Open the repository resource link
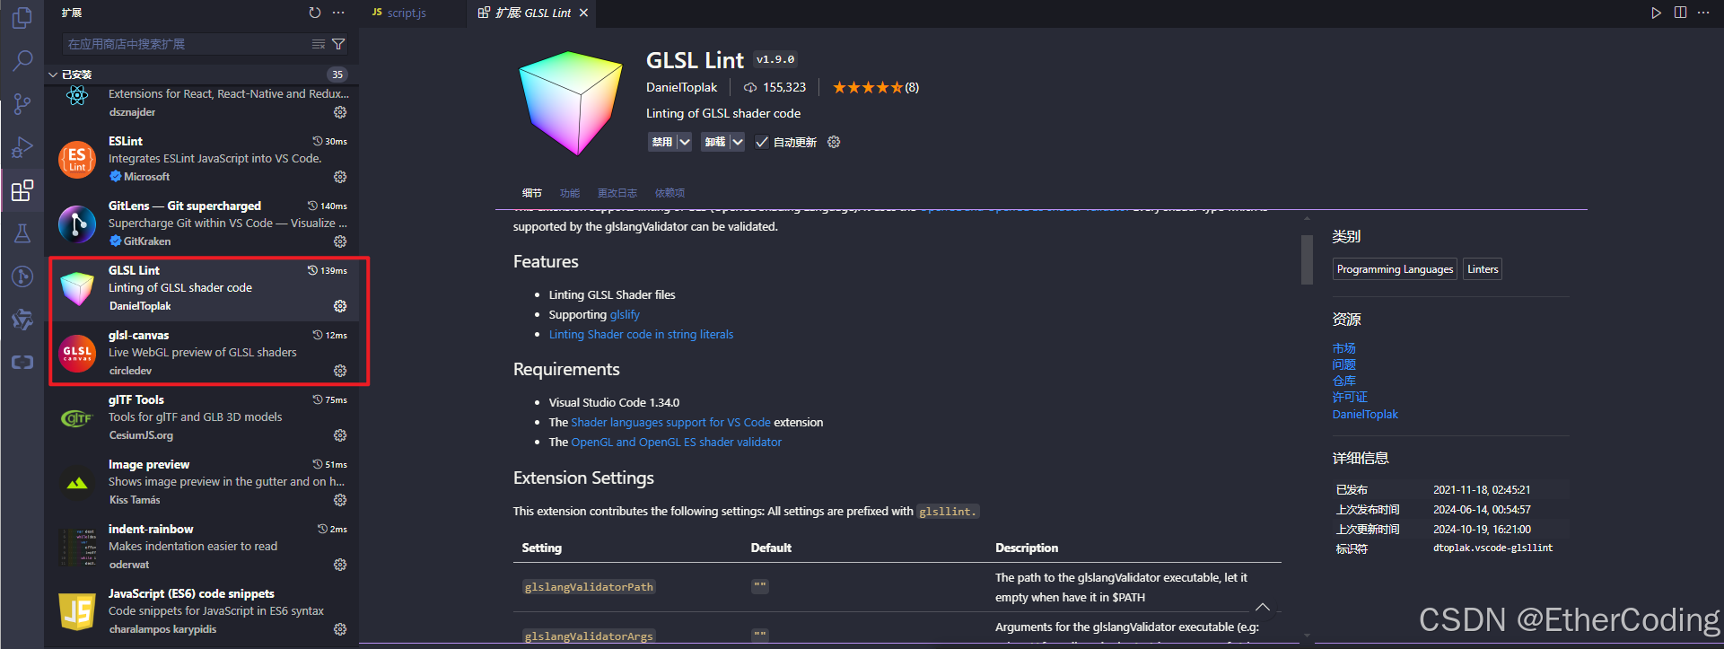The width and height of the screenshot is (1724, 649). (x=1343, y=381)
